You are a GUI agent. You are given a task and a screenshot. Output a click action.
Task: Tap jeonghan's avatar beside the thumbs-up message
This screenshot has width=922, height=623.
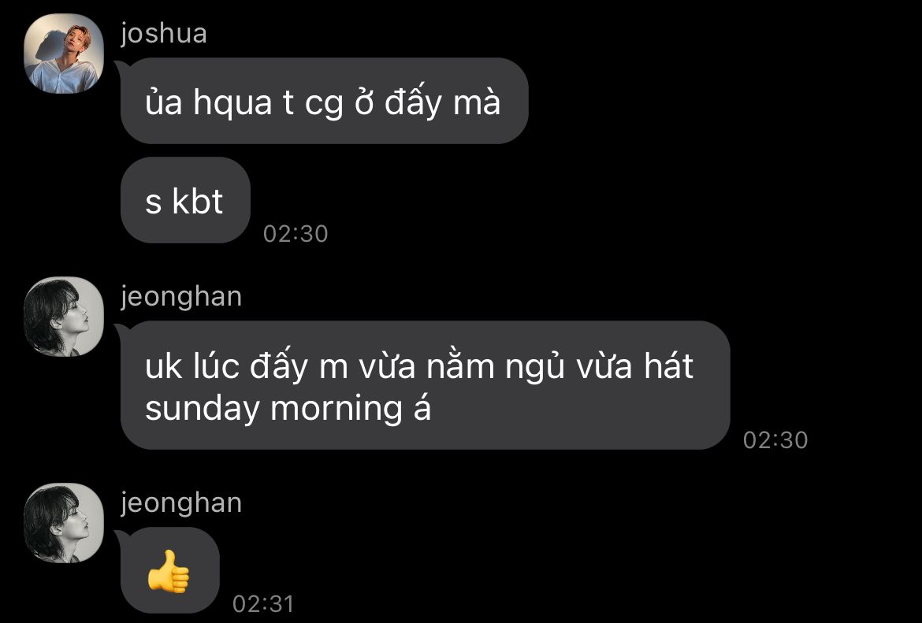[64, 523]
